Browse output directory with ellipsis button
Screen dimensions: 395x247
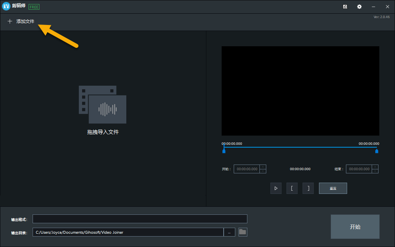coord(229,232)
